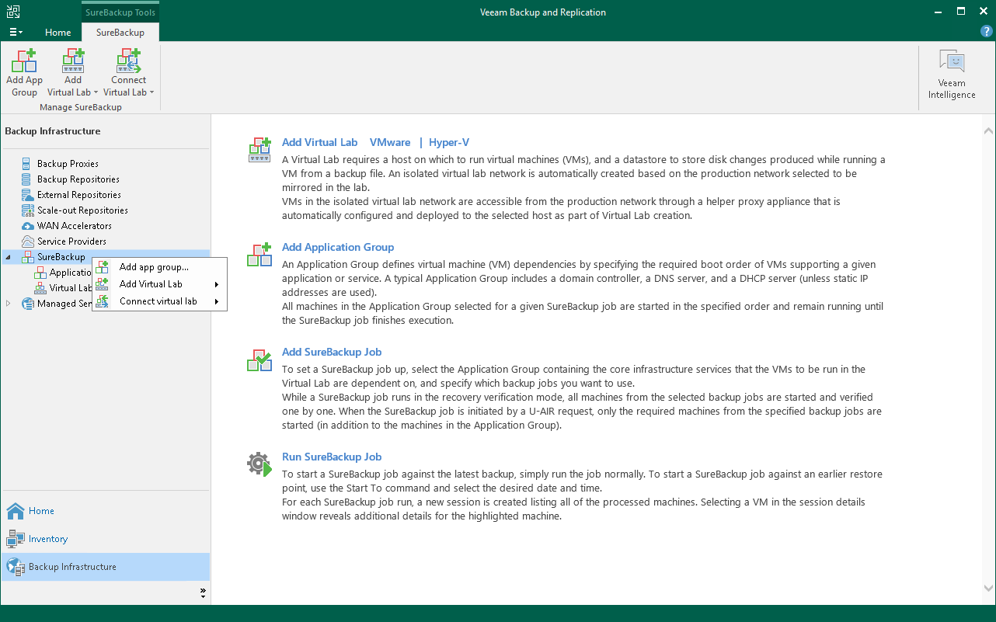Click the Scale-out Repositories tree icon
Viewport: 996px width, 622px height.
[28, 210]
